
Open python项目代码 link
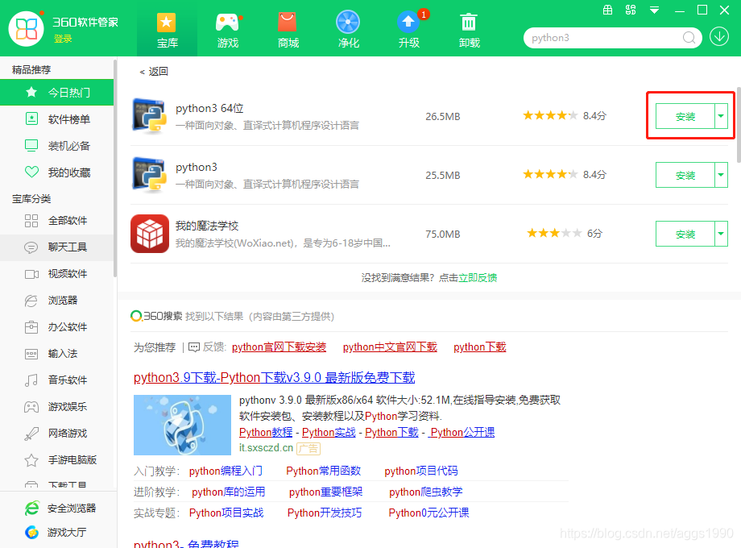tap(420, 471)
